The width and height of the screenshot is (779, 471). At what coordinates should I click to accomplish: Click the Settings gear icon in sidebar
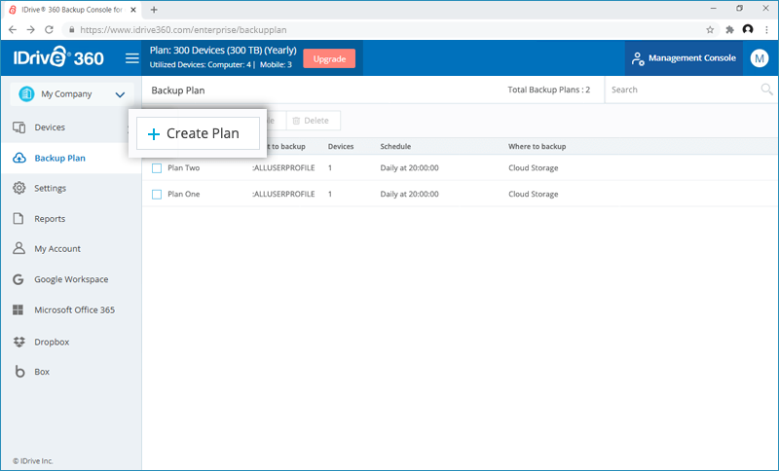tap(19, 188)
